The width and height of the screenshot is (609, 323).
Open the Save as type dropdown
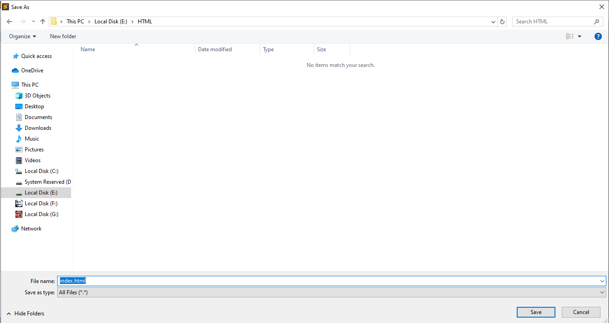click(x=332, y=292)
